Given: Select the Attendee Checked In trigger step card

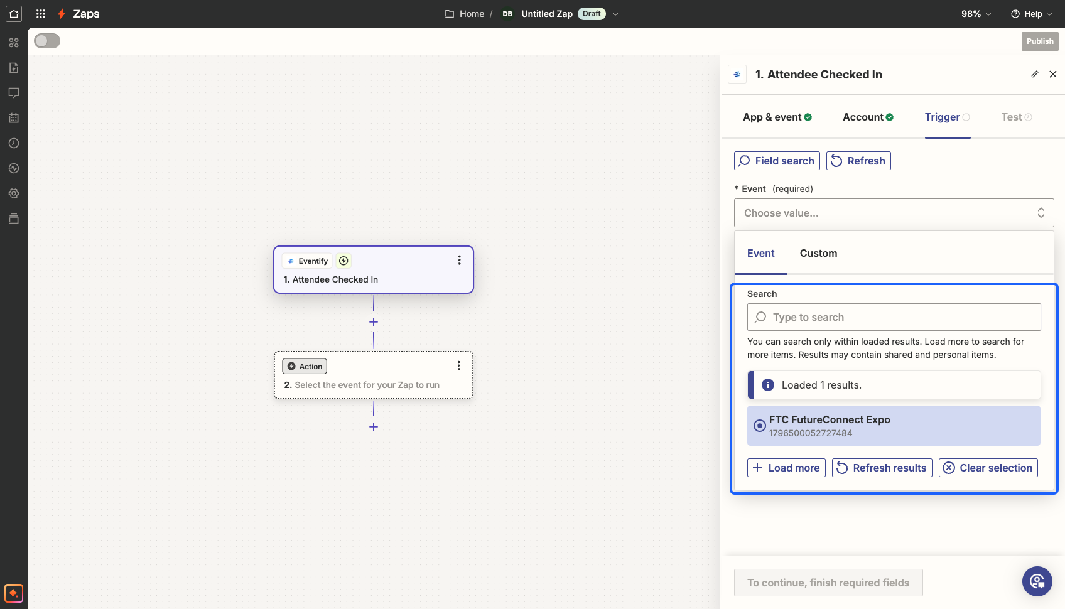Looking at the screenshot, I should 374,269.
